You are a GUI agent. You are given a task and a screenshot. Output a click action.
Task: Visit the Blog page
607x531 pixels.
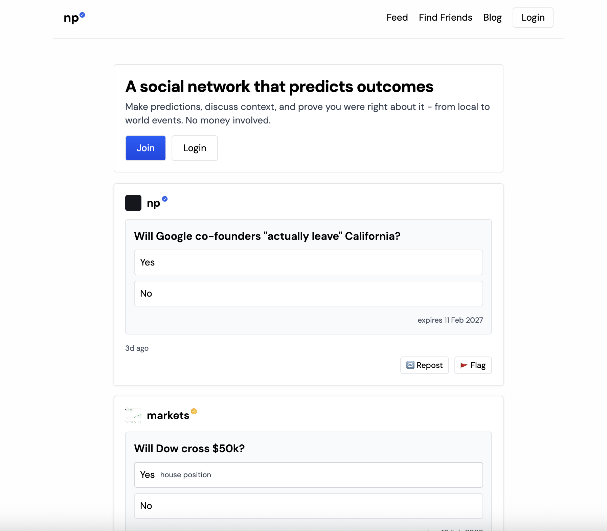pyautogui.click(x=492, y=17)
